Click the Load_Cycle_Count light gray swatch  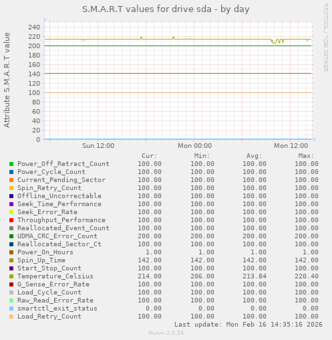(x=11, y=292)
